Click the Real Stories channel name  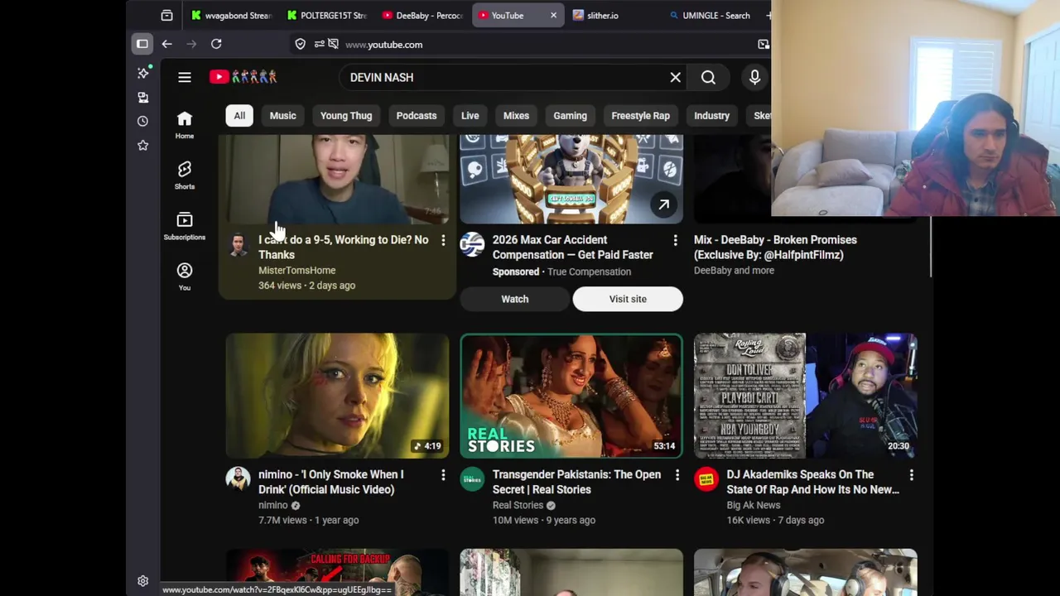click(518, 505)
